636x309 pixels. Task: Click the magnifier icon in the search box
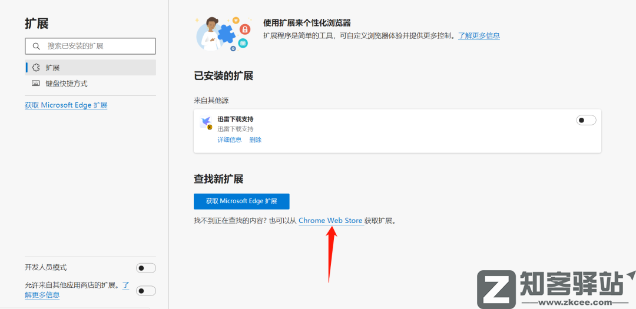pos(37,46)
